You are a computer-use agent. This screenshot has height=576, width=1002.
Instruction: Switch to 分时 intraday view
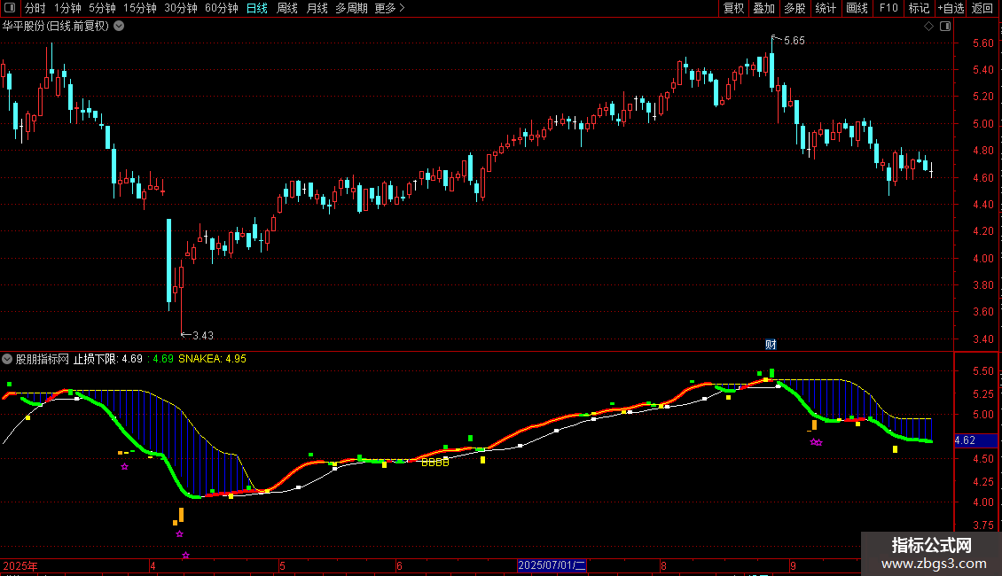[35, 8]
